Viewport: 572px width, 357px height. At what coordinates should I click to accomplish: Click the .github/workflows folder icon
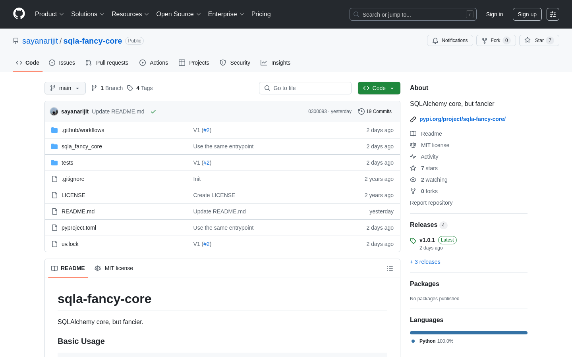click(54, 130)
